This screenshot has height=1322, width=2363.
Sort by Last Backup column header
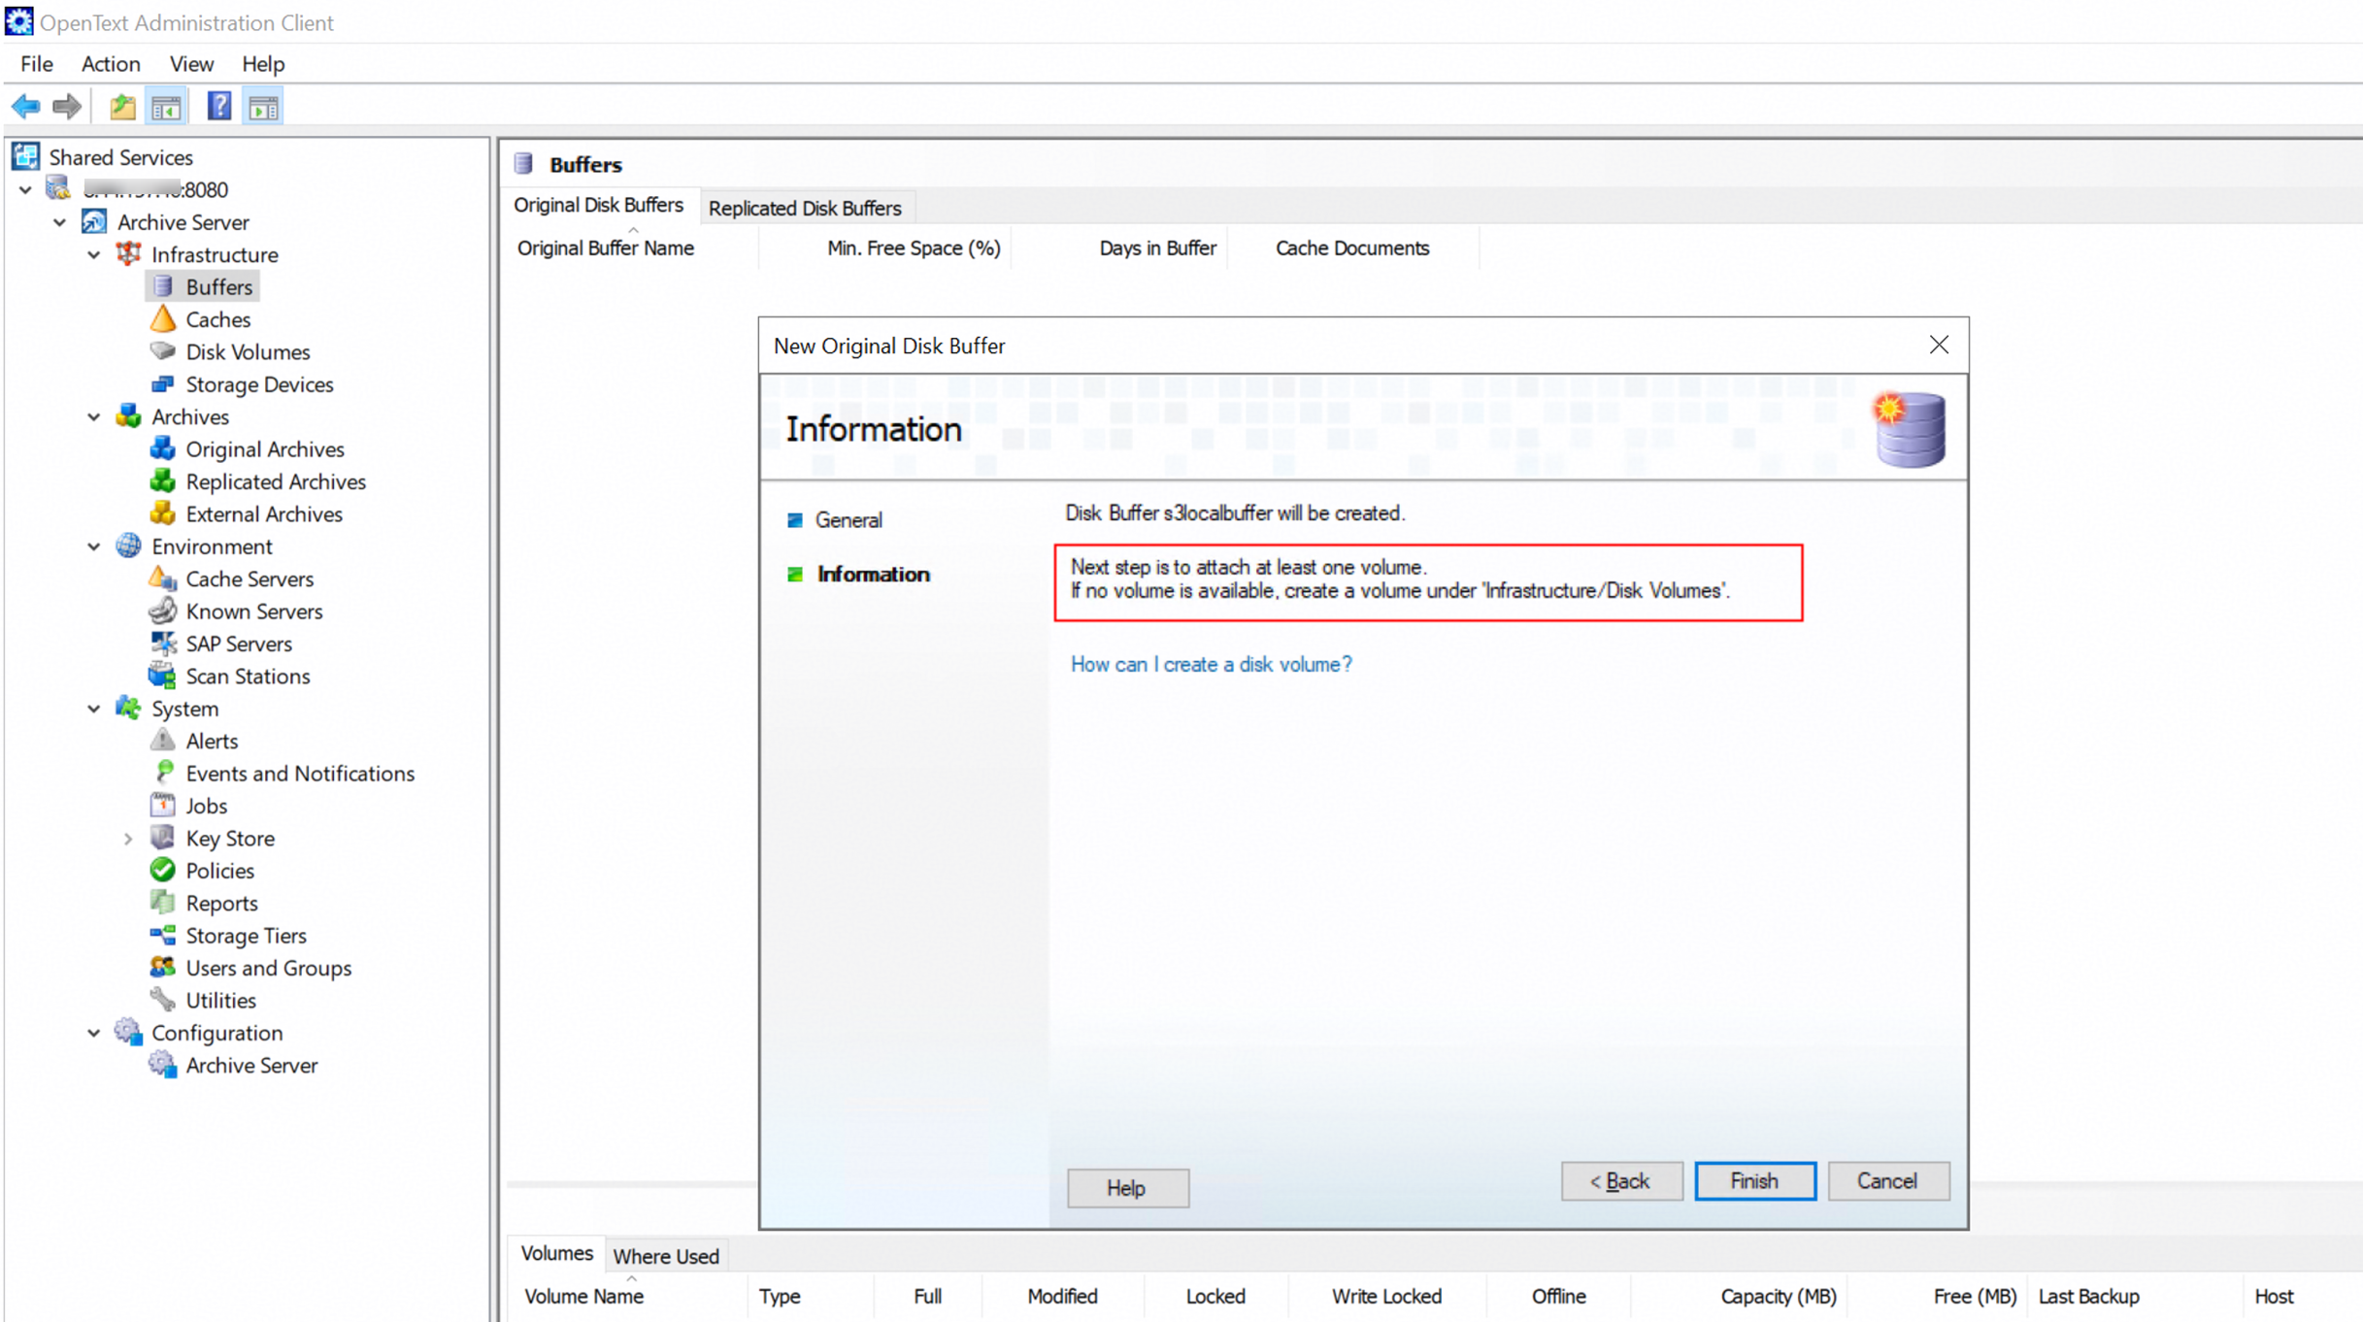pyautogui.click(x=2088, y=1297)
